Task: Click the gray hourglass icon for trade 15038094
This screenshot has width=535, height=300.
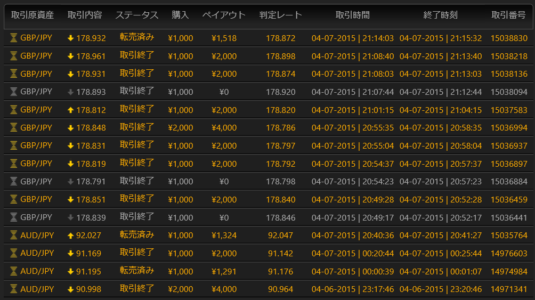Action: (x=14, y=92)
